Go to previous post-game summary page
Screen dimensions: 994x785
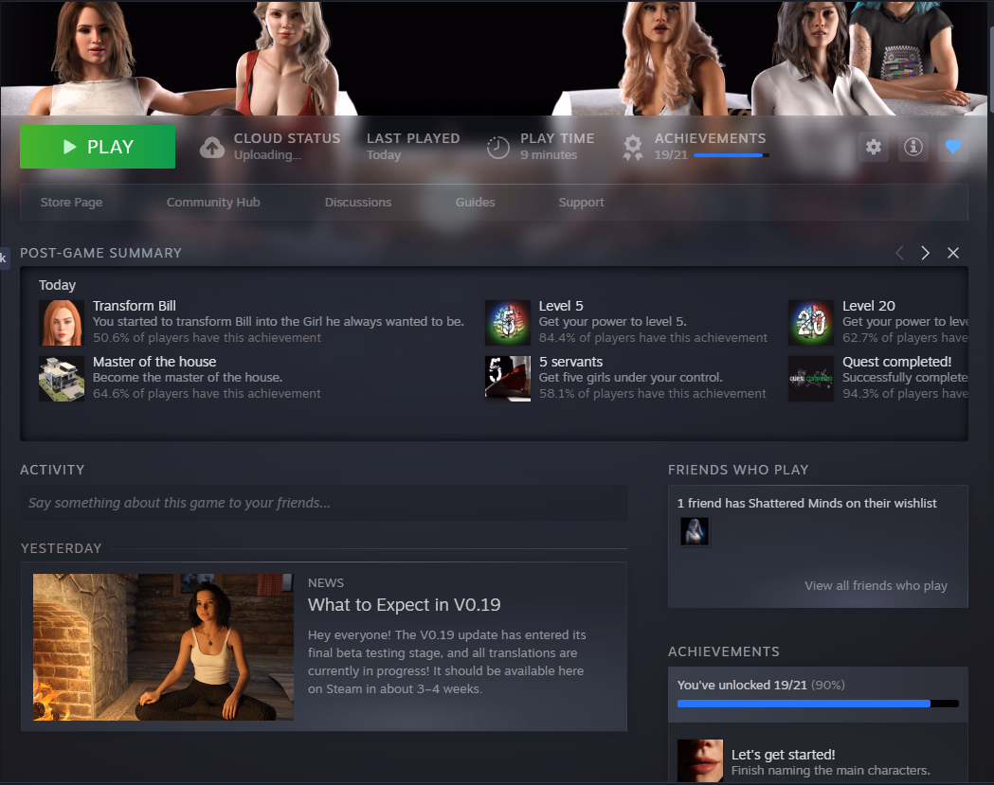899,253
